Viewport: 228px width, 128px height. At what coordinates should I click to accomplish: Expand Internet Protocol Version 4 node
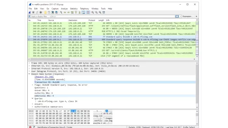coord(29,69)
